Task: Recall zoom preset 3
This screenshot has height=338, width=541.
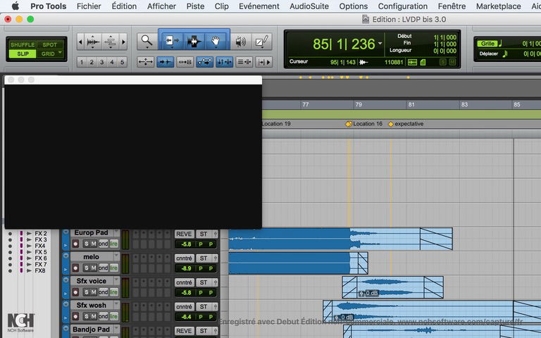Action: coord(102,62)
